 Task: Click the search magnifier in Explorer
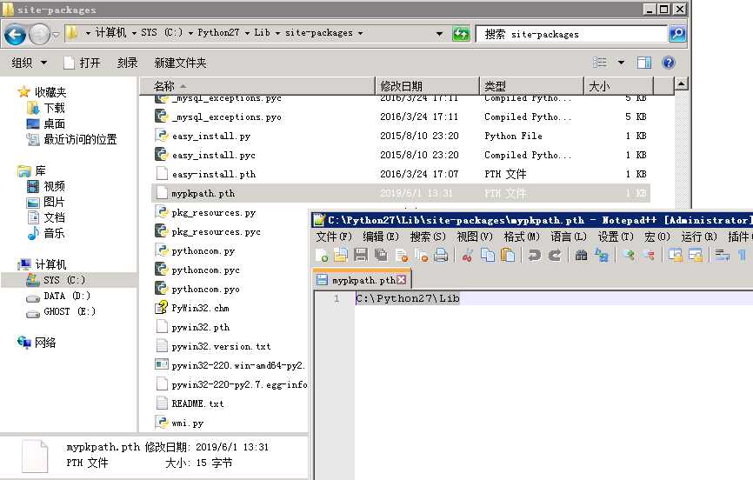(677, 34)
